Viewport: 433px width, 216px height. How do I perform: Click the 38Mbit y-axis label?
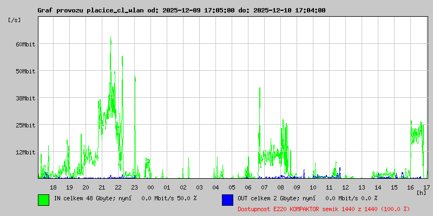coord(25,98)
